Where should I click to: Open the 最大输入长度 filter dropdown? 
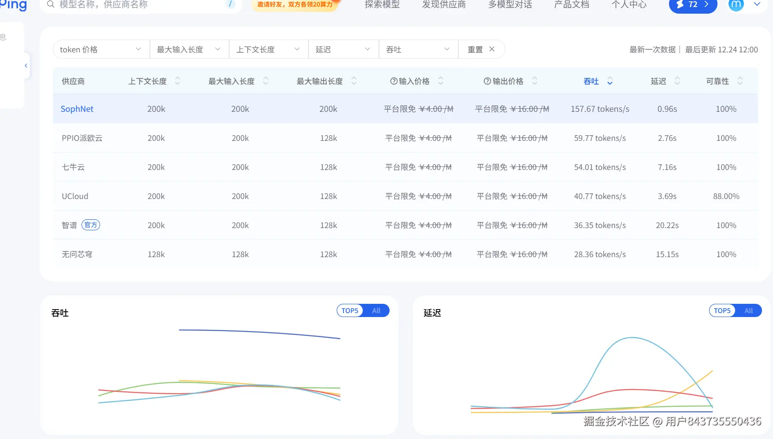190,49
